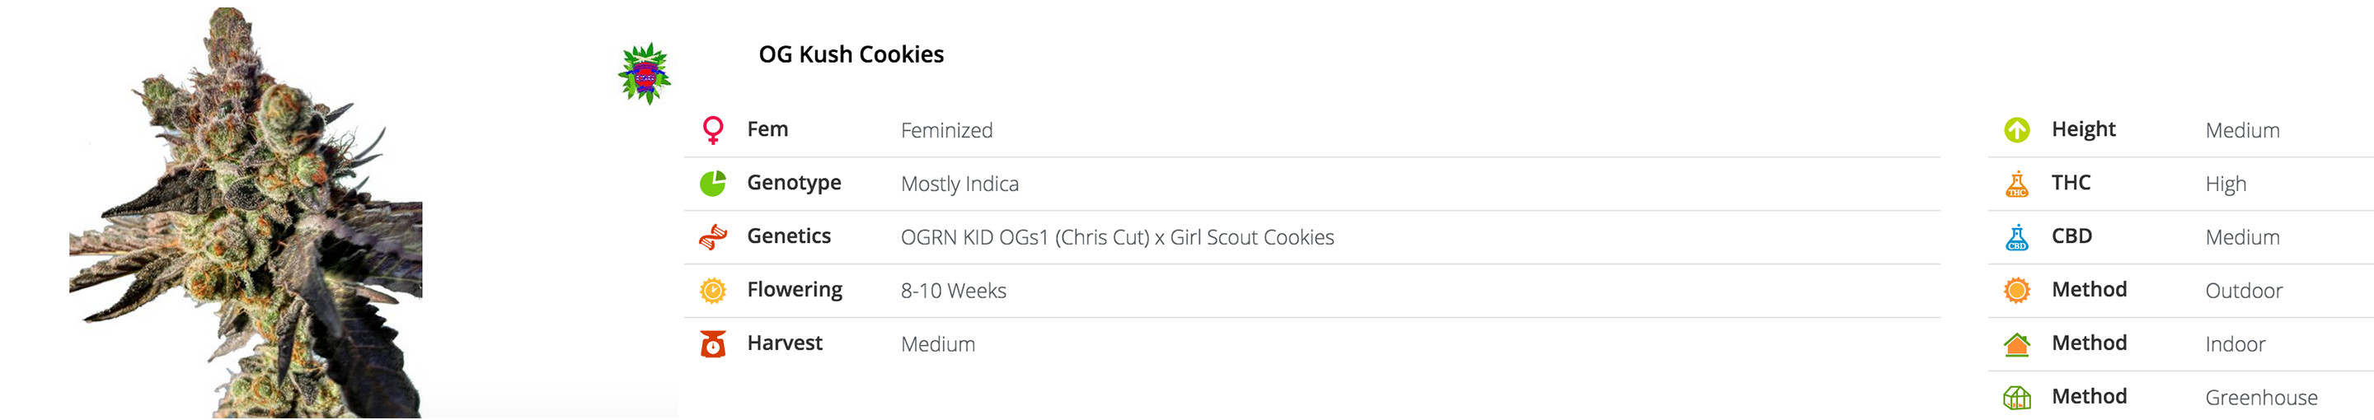
Task: Click the High THC value text
Action: [2225, 184]
